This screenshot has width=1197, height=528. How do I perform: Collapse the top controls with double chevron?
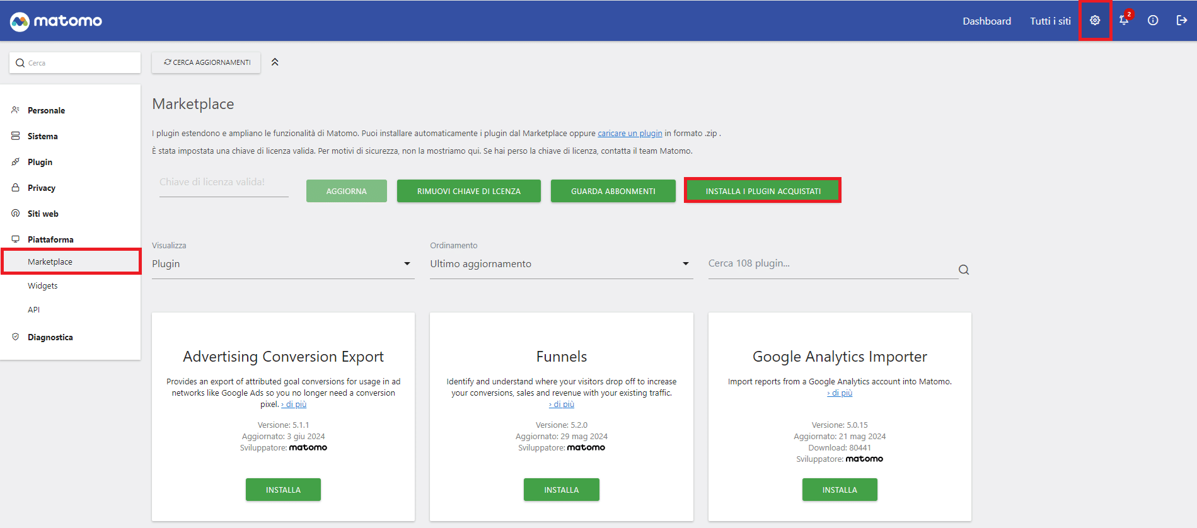point(275,62)
